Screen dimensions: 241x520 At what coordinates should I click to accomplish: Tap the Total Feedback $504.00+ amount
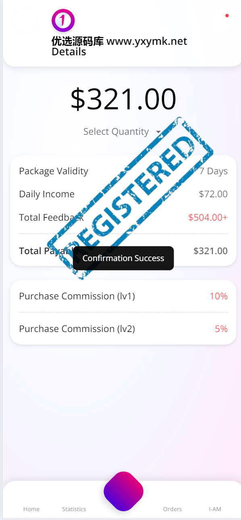tap(208, 217)
